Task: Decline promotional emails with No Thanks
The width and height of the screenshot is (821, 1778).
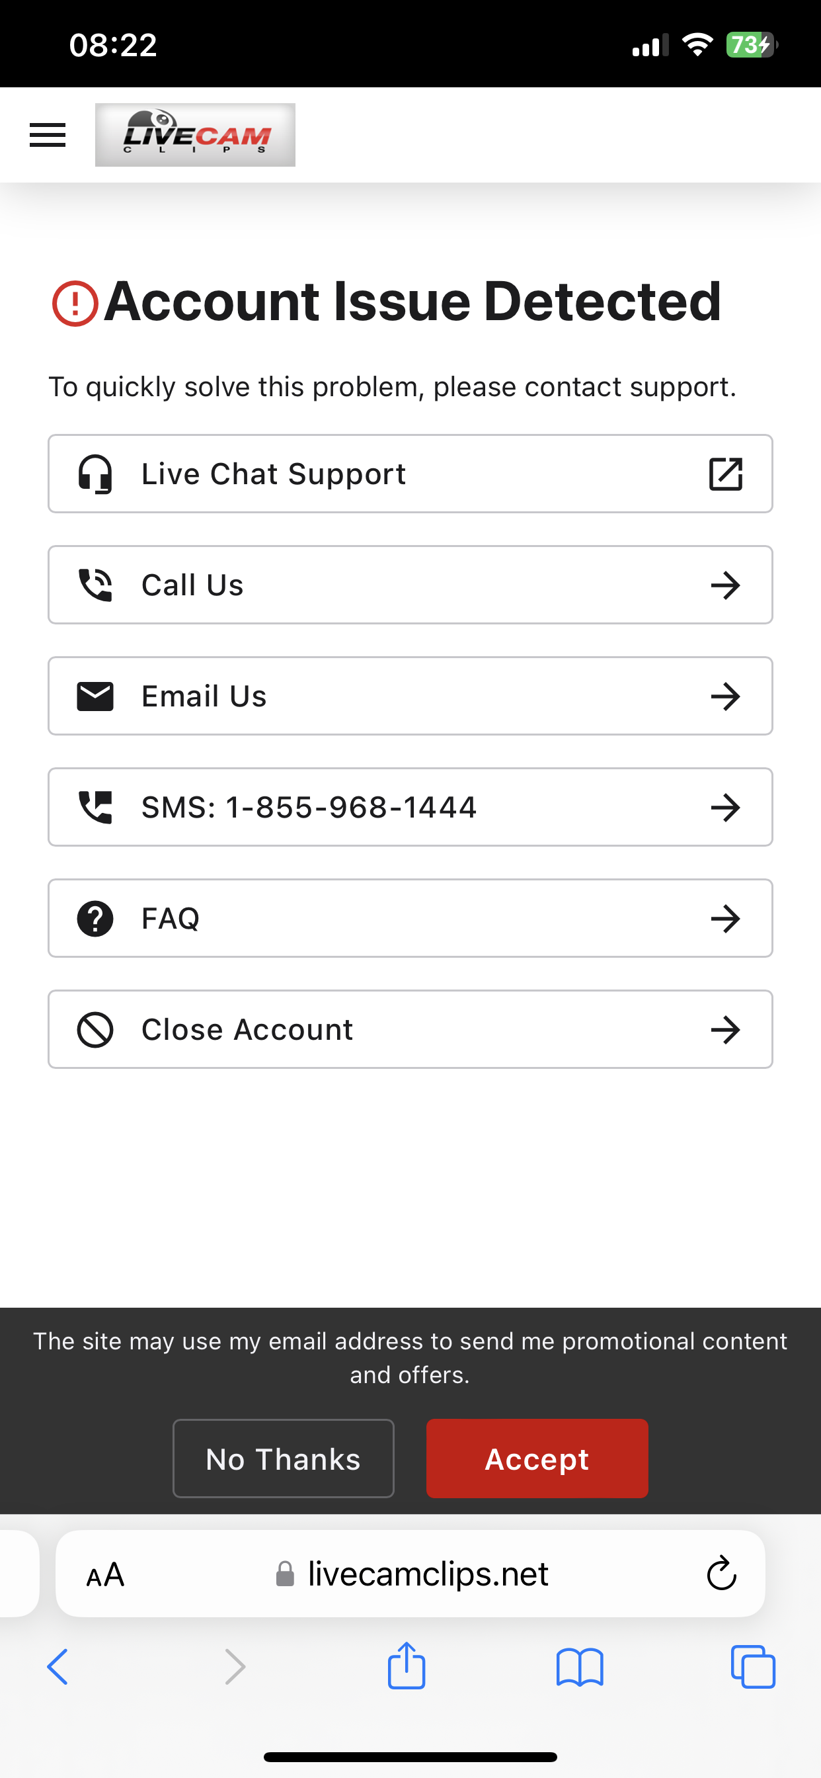Action: coord(283,1459)
